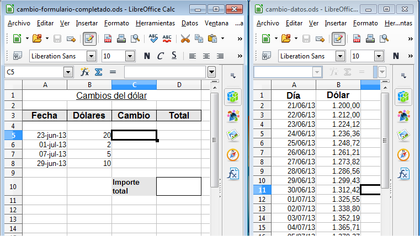The width and height of the screenshot is (420, 236).
Task: Open Navigator compass in cambio-datos sidebar
Action: (403, 155)
